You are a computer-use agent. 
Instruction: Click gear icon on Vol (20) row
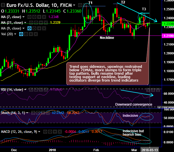coord(26,34)
